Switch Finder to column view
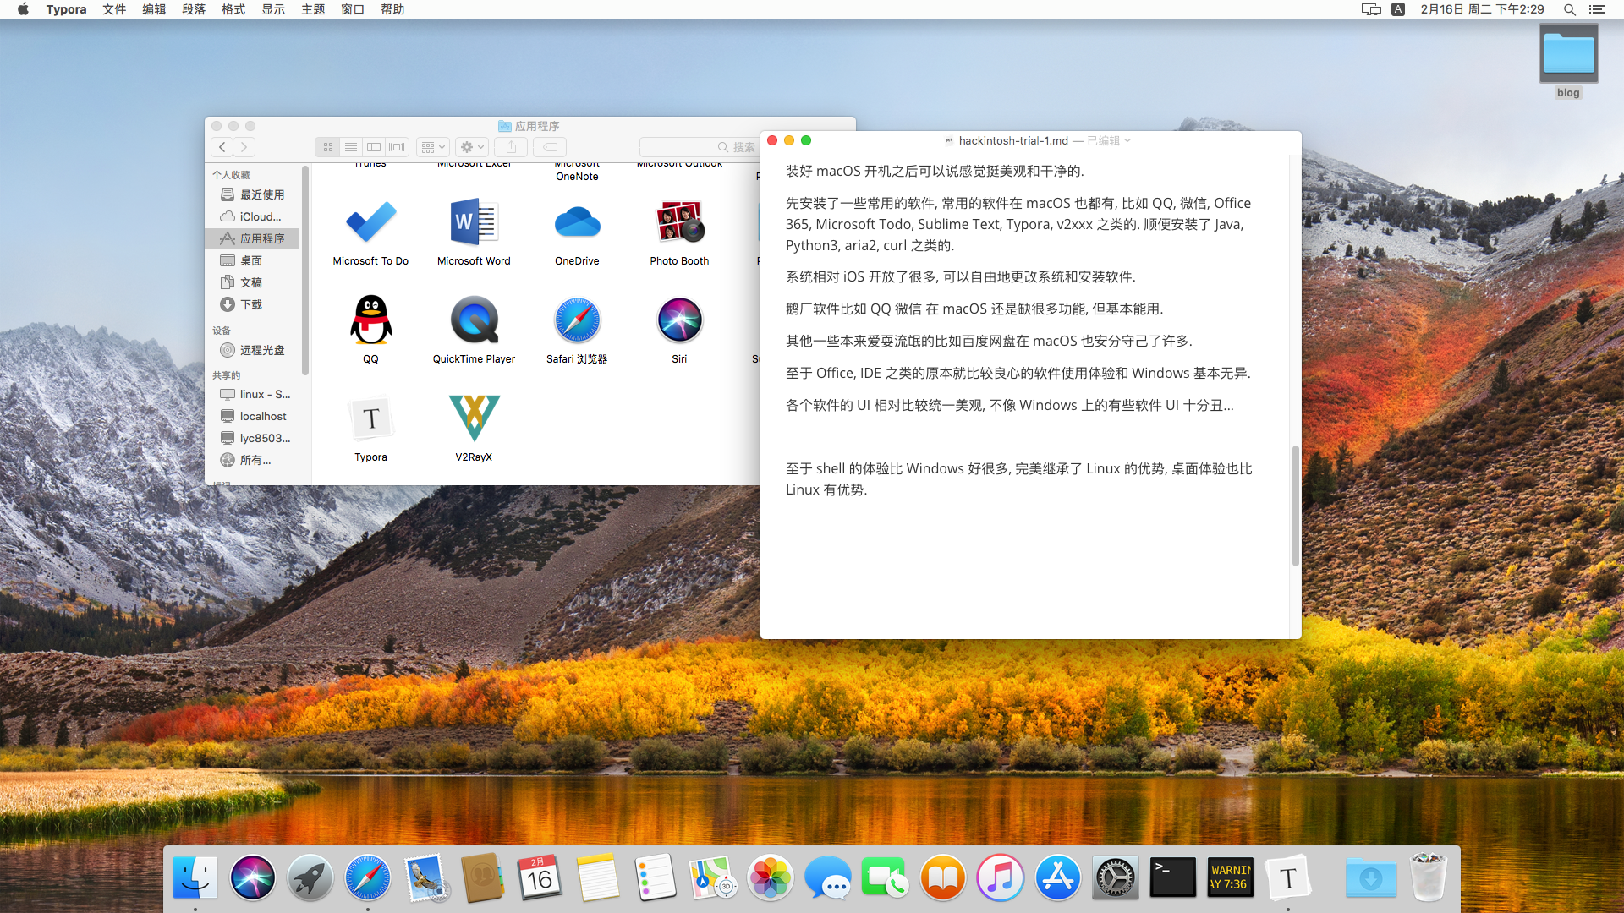 tap(373, 146)
